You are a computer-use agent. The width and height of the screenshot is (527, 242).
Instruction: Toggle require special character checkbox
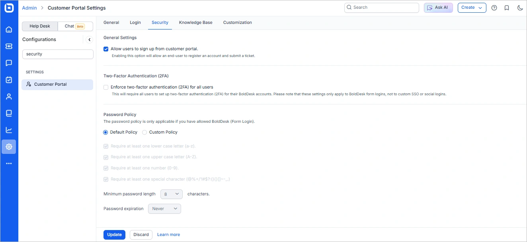[106, 179]
